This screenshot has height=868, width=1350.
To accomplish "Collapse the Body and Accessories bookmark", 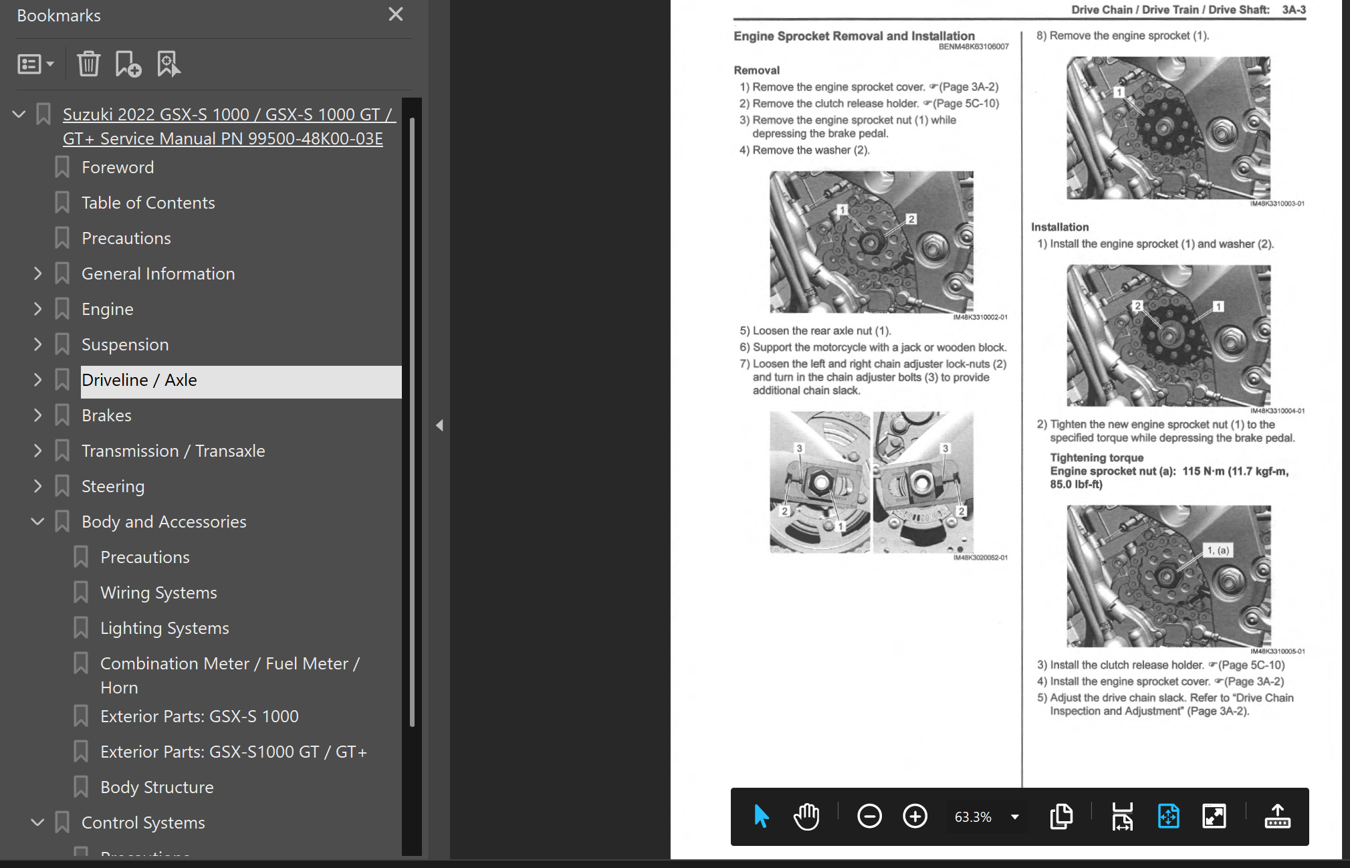I will 38,522.
